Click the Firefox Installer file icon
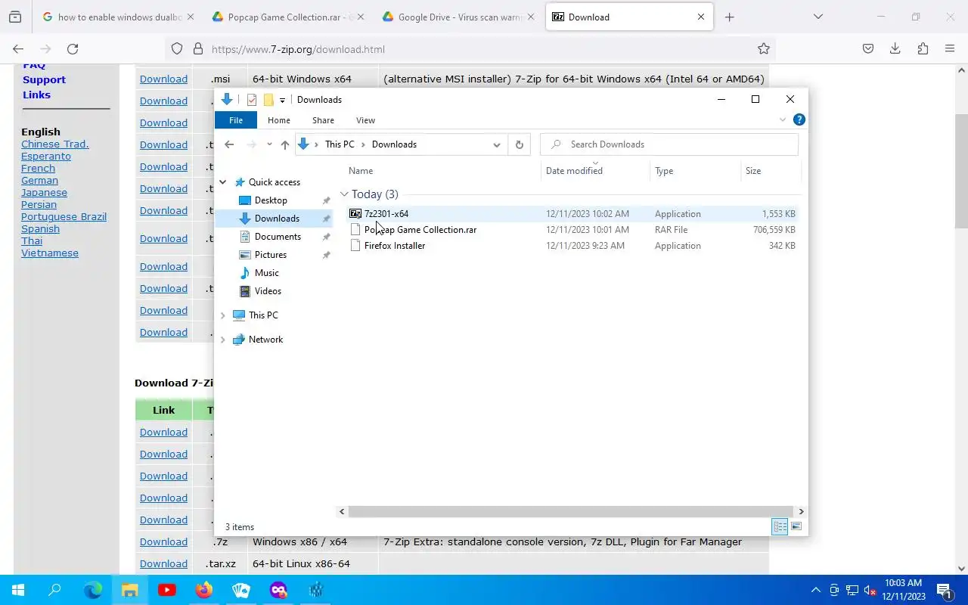Viewport: 968px width, 605px height. pyautogui.click(x=355, y=246)
